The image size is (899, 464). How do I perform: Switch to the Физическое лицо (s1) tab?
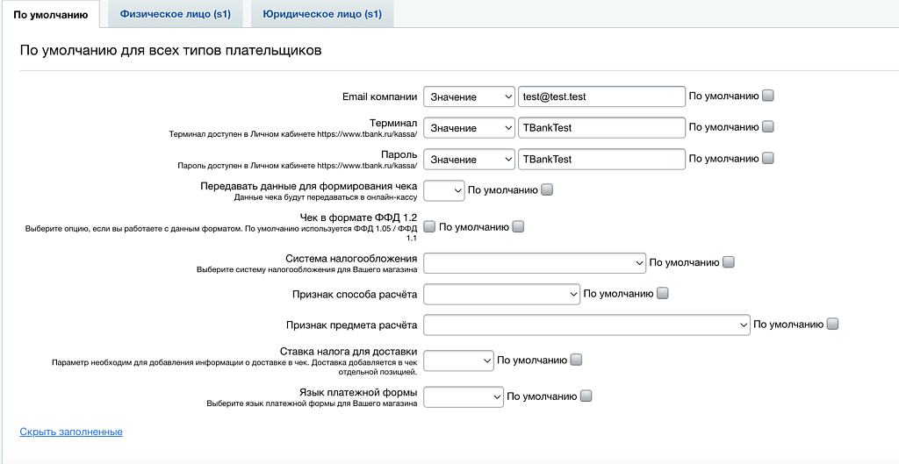[x=175, y=14]
